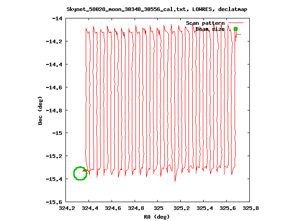Click the '-14.6' Dec tick label
The width and height of the screenshot is (295, 221).
click(54, 87)
